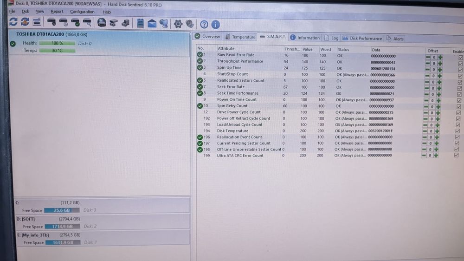
Task: Toggle Enable checkbox for Raw Read Error Rate
Action: click(x=460, y=58)
